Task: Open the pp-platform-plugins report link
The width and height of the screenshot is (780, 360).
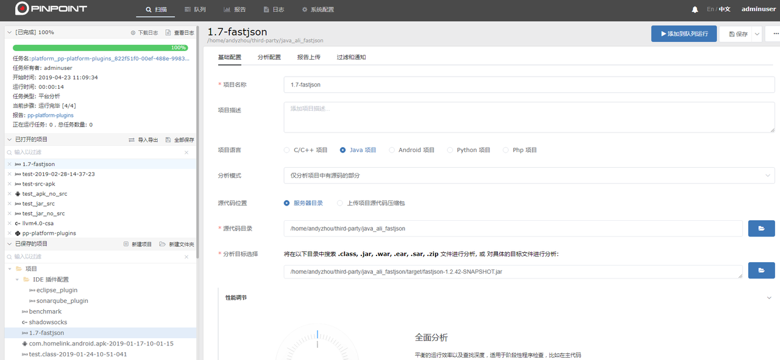Action: 51,115
